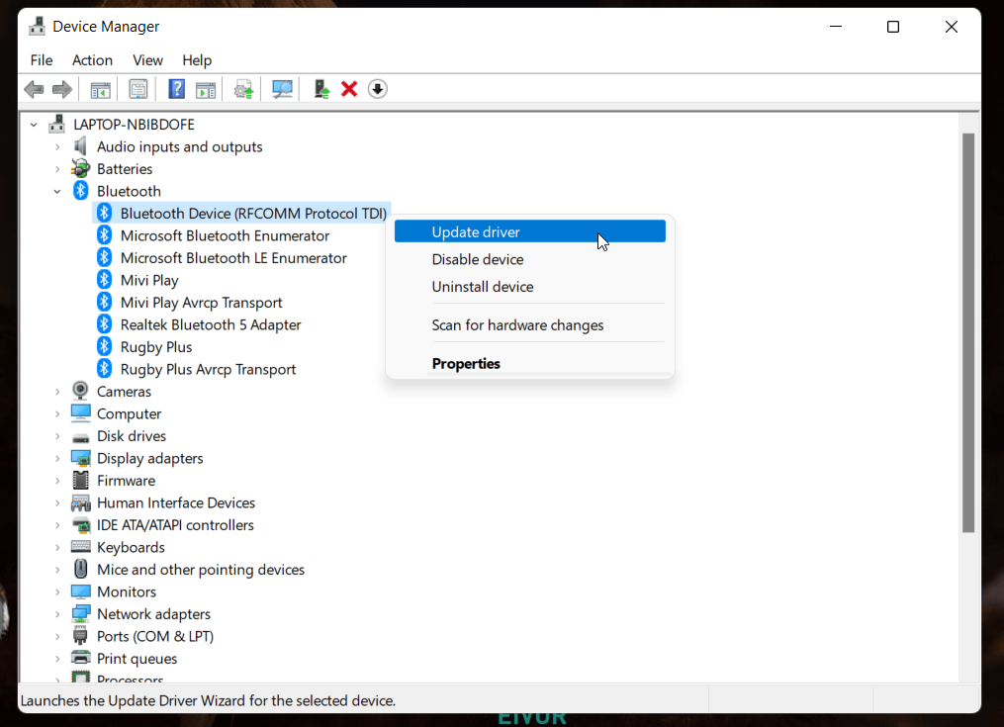Click the webcam icon next to Cameras
Viewport: 1004px width, 727px height.
(x=81, y=391)
